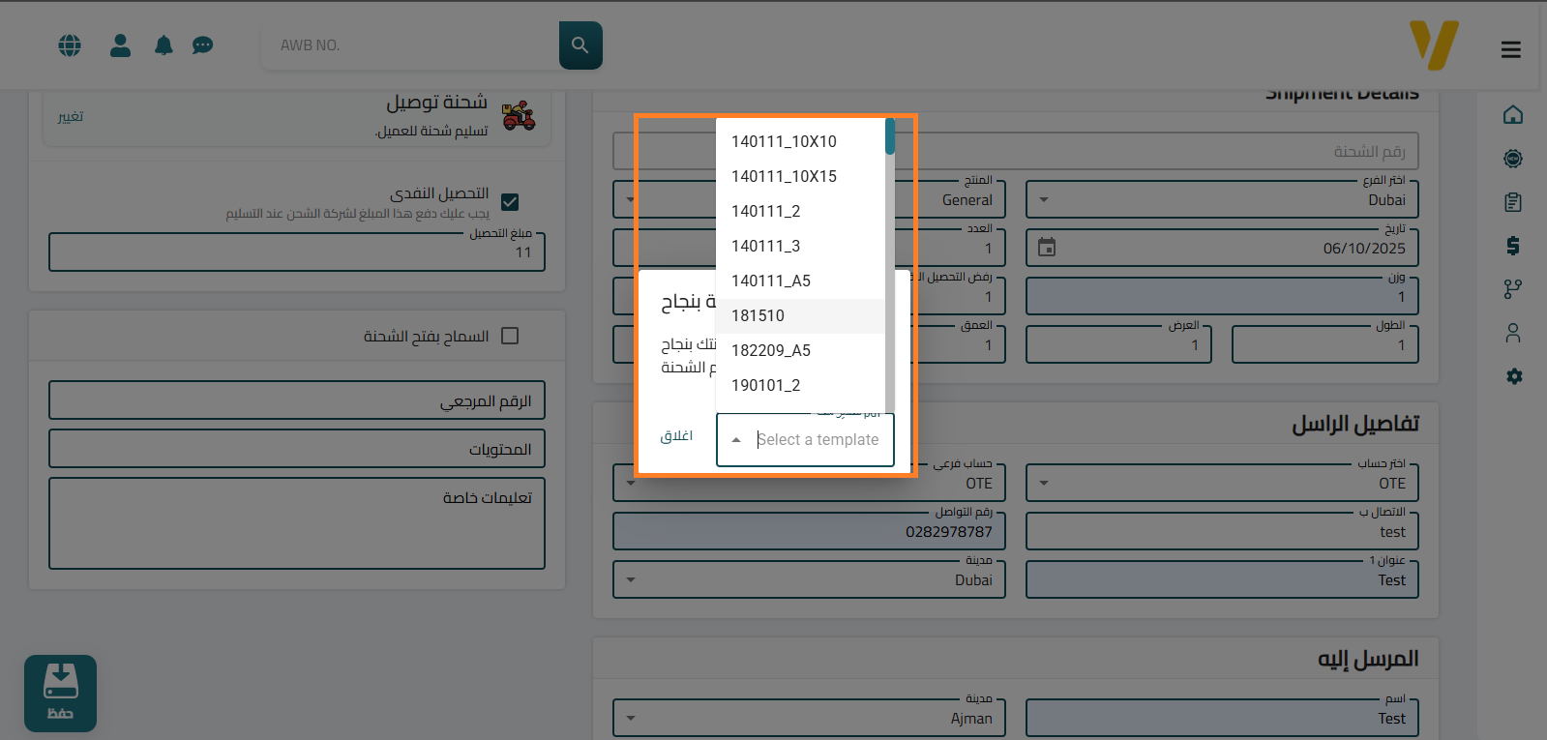Uncheck the cash collection (التحصيل النقدى) checkbox
The image size is (1547, 740).
[510, 202]
